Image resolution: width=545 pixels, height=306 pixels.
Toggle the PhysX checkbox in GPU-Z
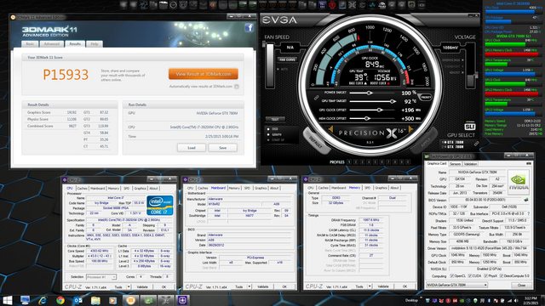486,275
